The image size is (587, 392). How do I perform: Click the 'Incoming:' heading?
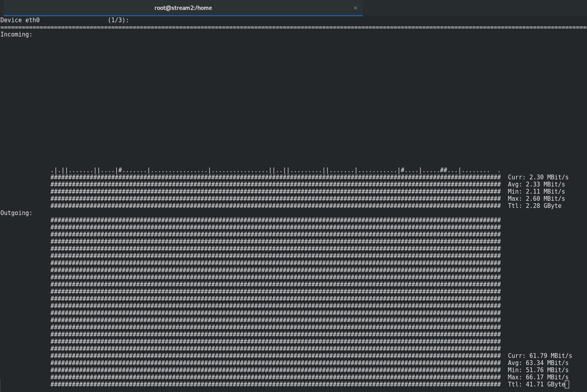point(16,35)
